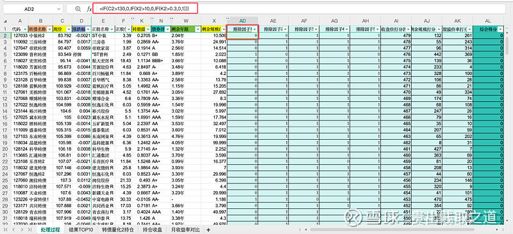The width and height of the screenshot is (513, 234).
Task: Expand hidden columns between F and K
Action: click(x=133, y=19)
